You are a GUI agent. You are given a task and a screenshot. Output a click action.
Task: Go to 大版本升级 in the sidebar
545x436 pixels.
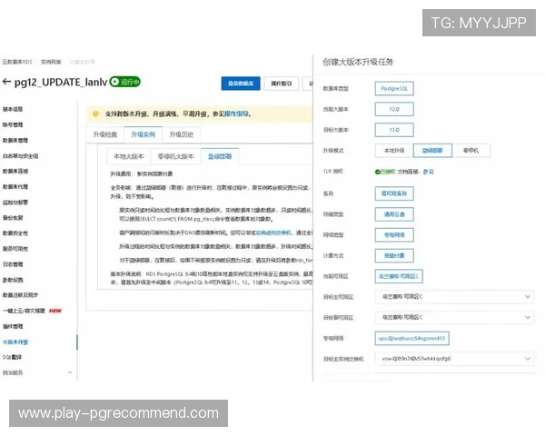[15, 341]
